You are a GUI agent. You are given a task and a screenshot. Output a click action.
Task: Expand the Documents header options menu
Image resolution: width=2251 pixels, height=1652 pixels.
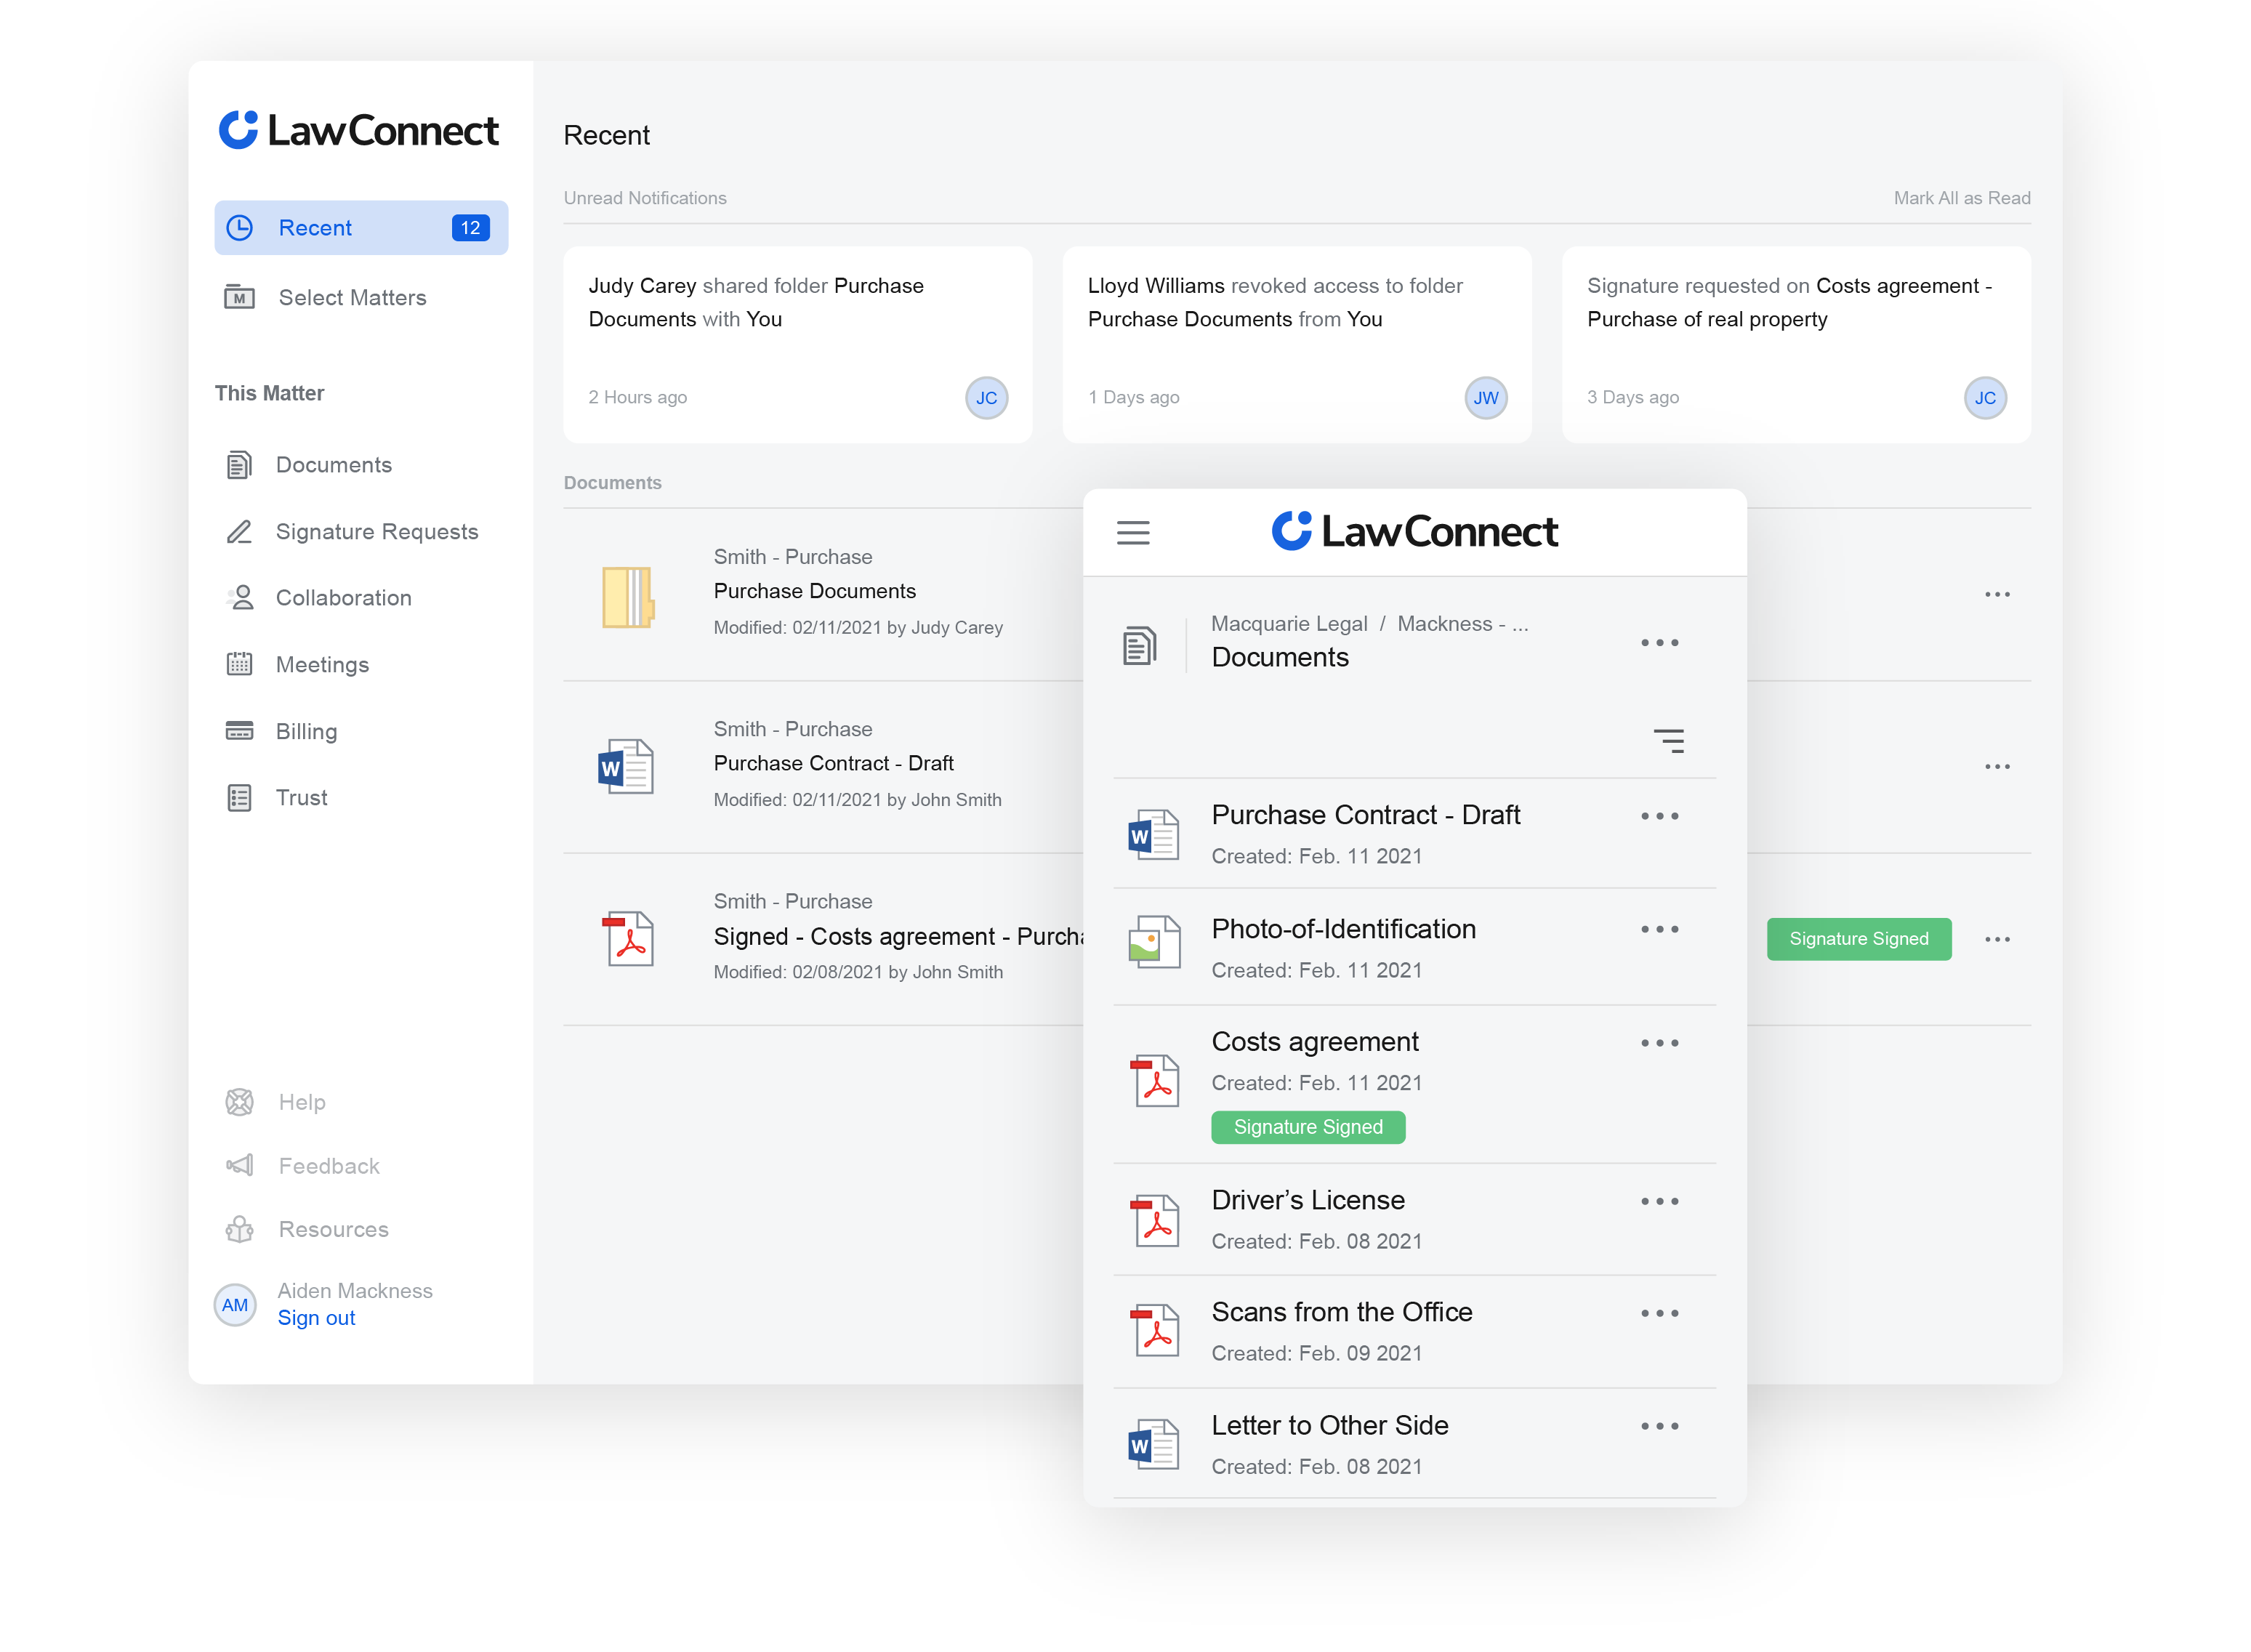1659,643
